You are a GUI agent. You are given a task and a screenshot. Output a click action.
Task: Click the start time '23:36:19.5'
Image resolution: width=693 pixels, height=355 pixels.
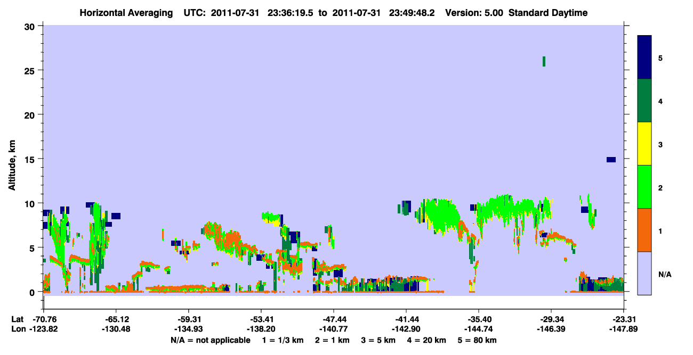tap(290, 13)
